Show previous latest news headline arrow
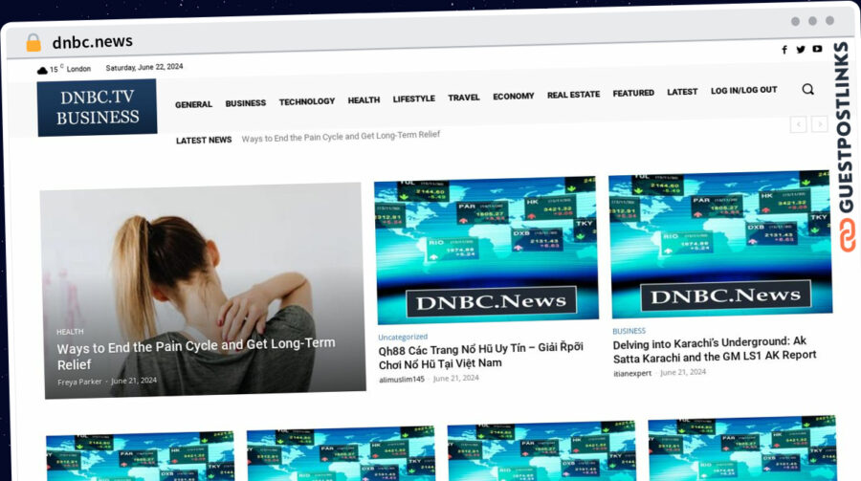861x481 pixels. (x=799, y=124)
